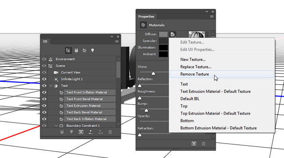
Task: Click the Diffuse color swatch
Action: tap(163, 34)
